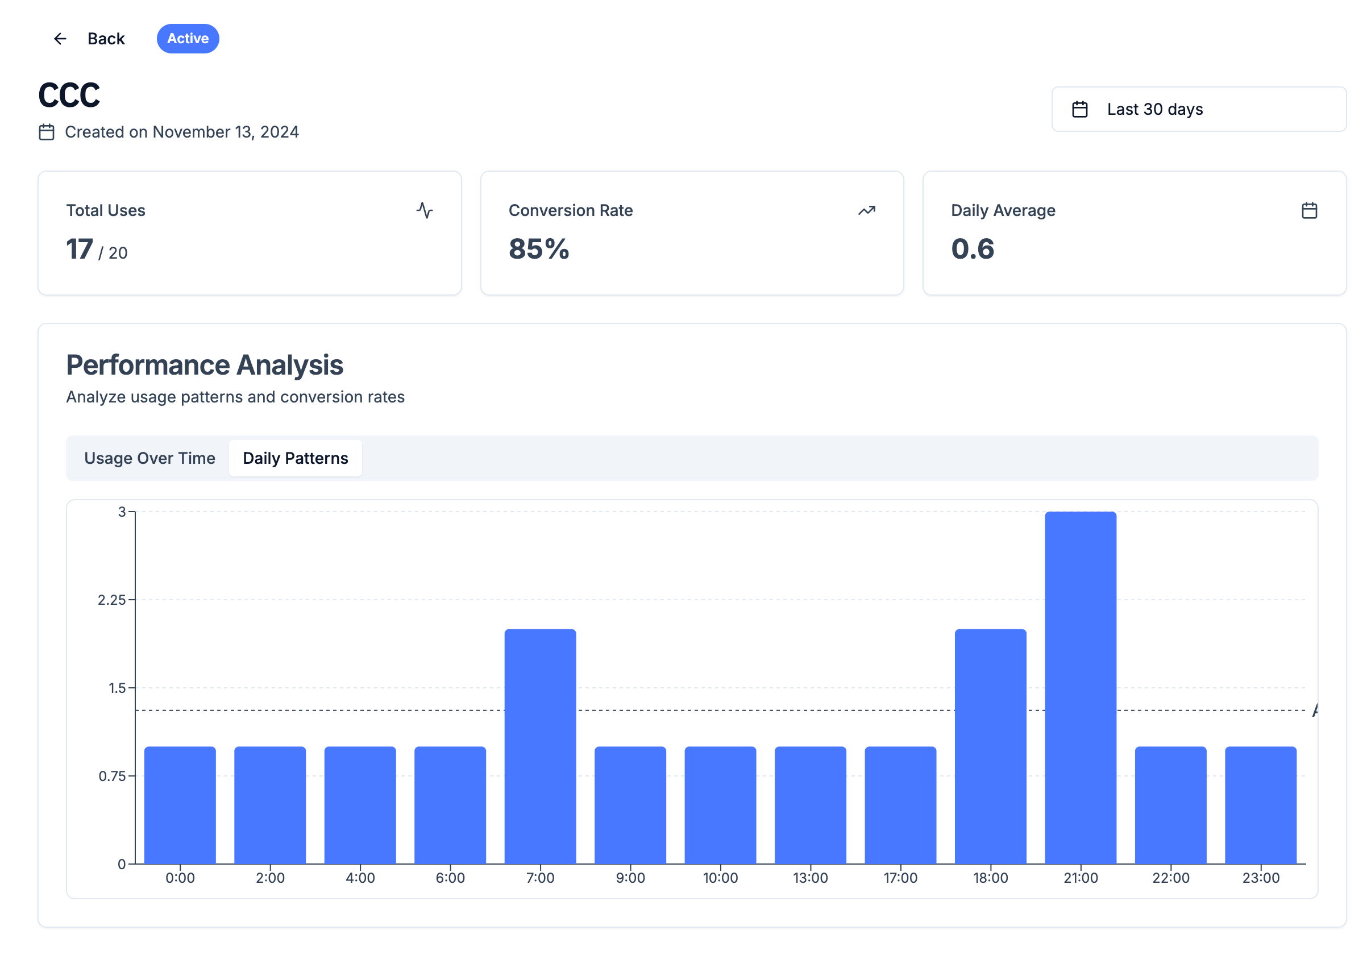Toggle the Active pill to change status

click(x=188, y=38)
